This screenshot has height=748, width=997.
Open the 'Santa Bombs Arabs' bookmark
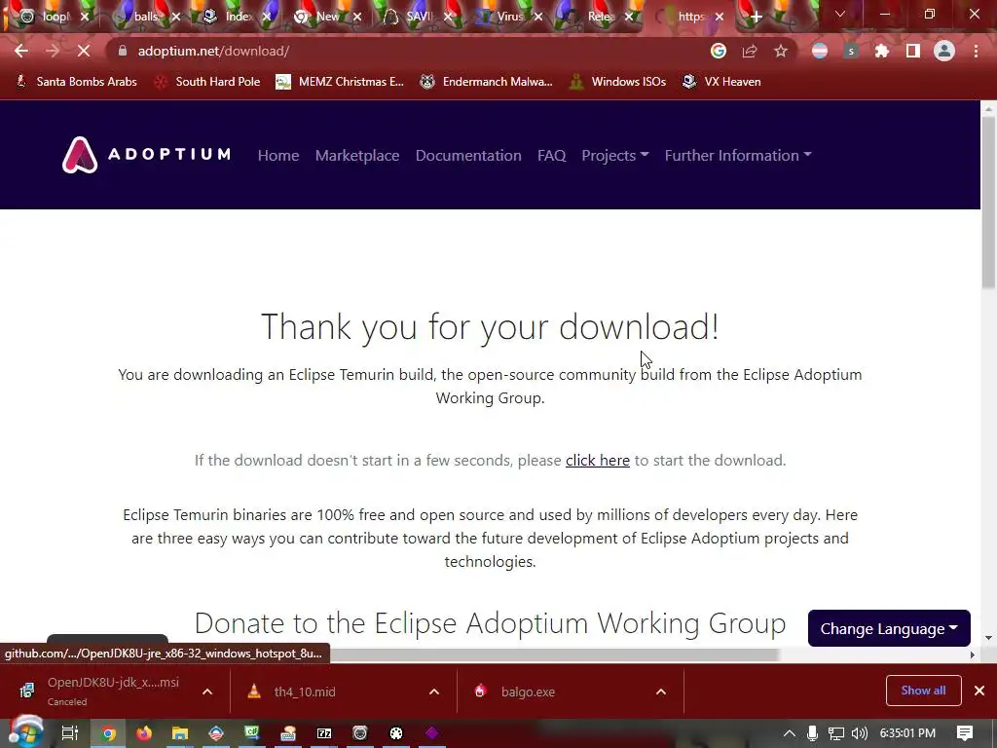pos(76,82)
